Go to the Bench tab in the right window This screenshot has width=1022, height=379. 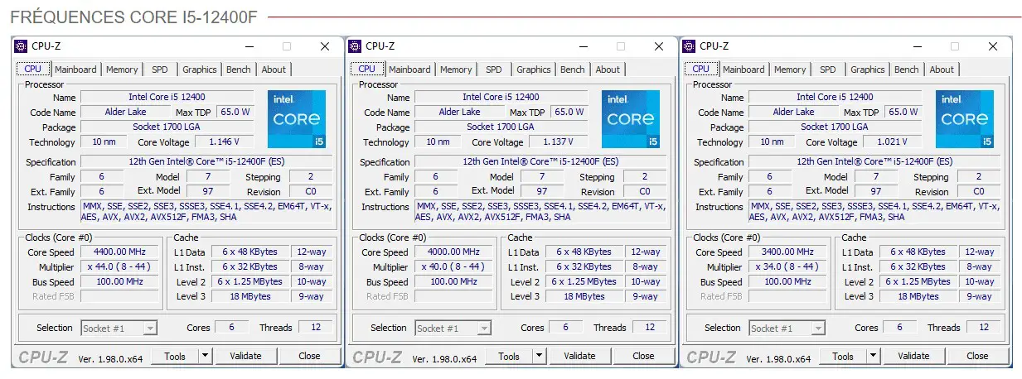[907, 70]
